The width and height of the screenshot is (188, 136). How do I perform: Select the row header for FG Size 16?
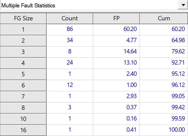(23, 130)
